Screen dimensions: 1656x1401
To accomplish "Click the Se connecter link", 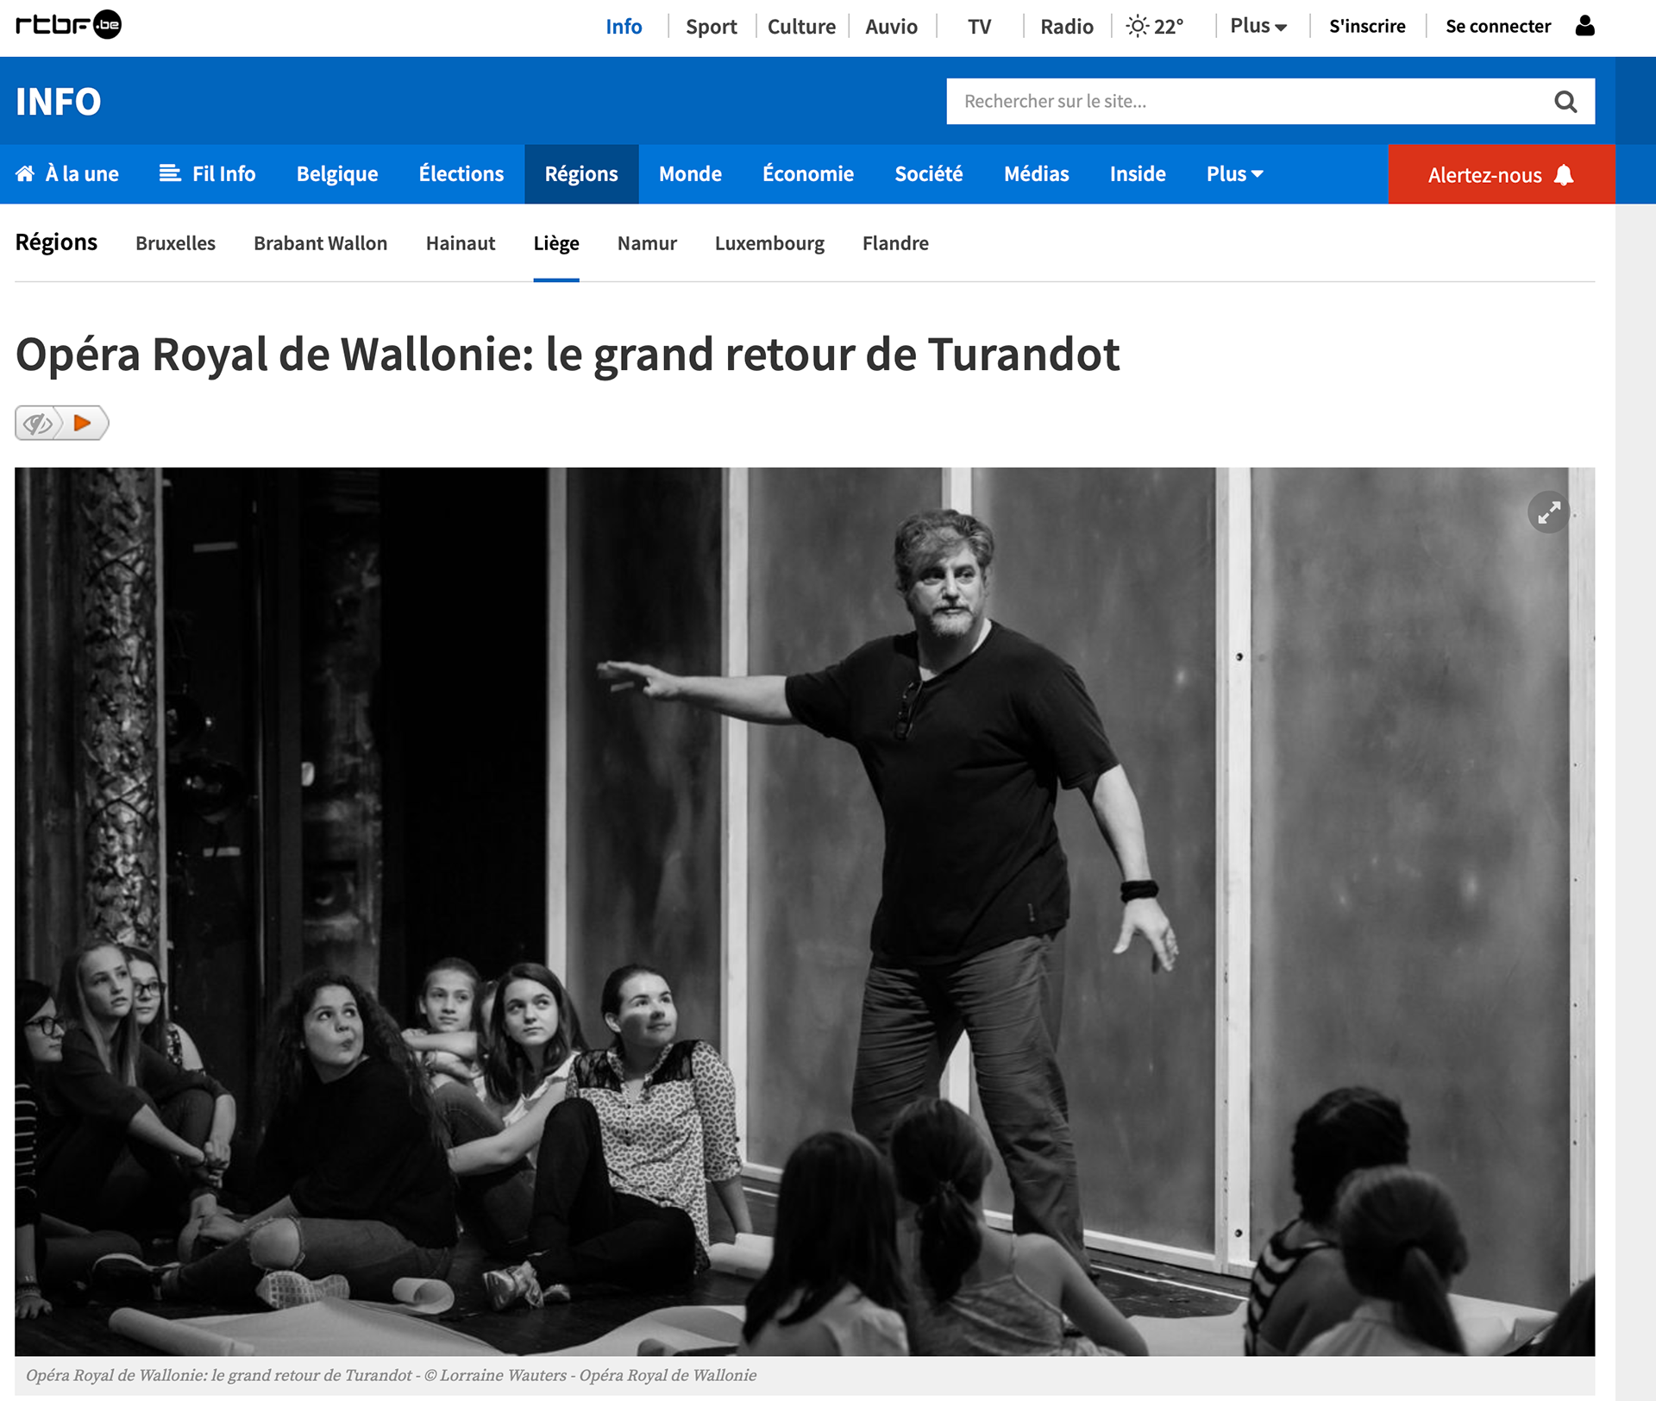I will coord(1498,26).
